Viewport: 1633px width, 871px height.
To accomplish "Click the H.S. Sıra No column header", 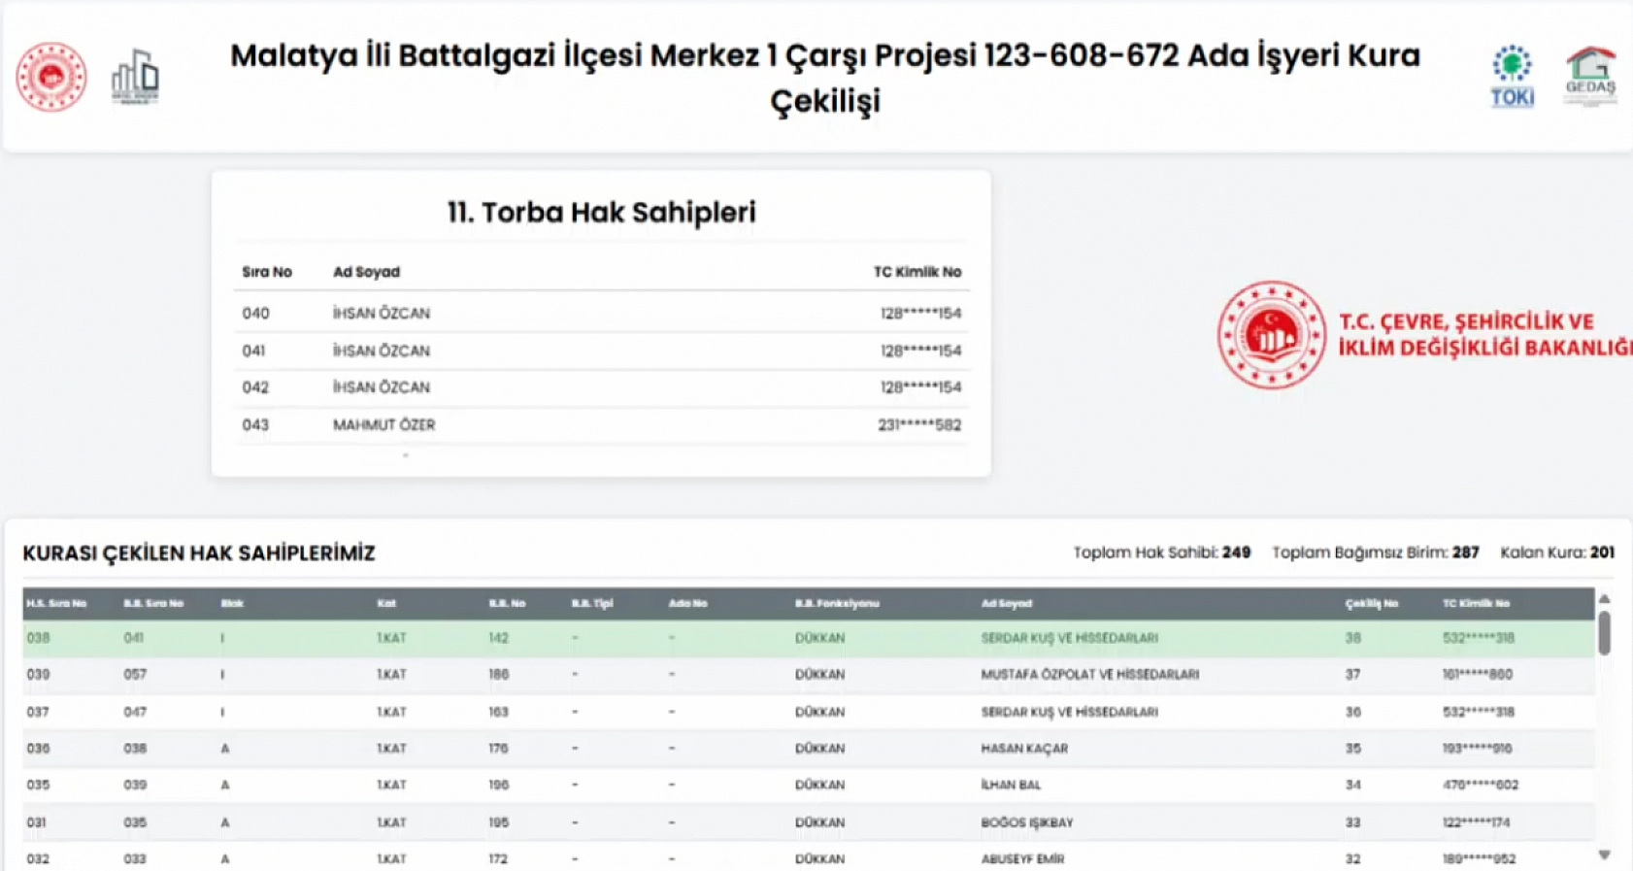I will 56,603.
